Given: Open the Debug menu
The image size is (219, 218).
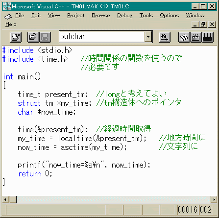Looking at the screenshot, I should (x=124, y=16).
